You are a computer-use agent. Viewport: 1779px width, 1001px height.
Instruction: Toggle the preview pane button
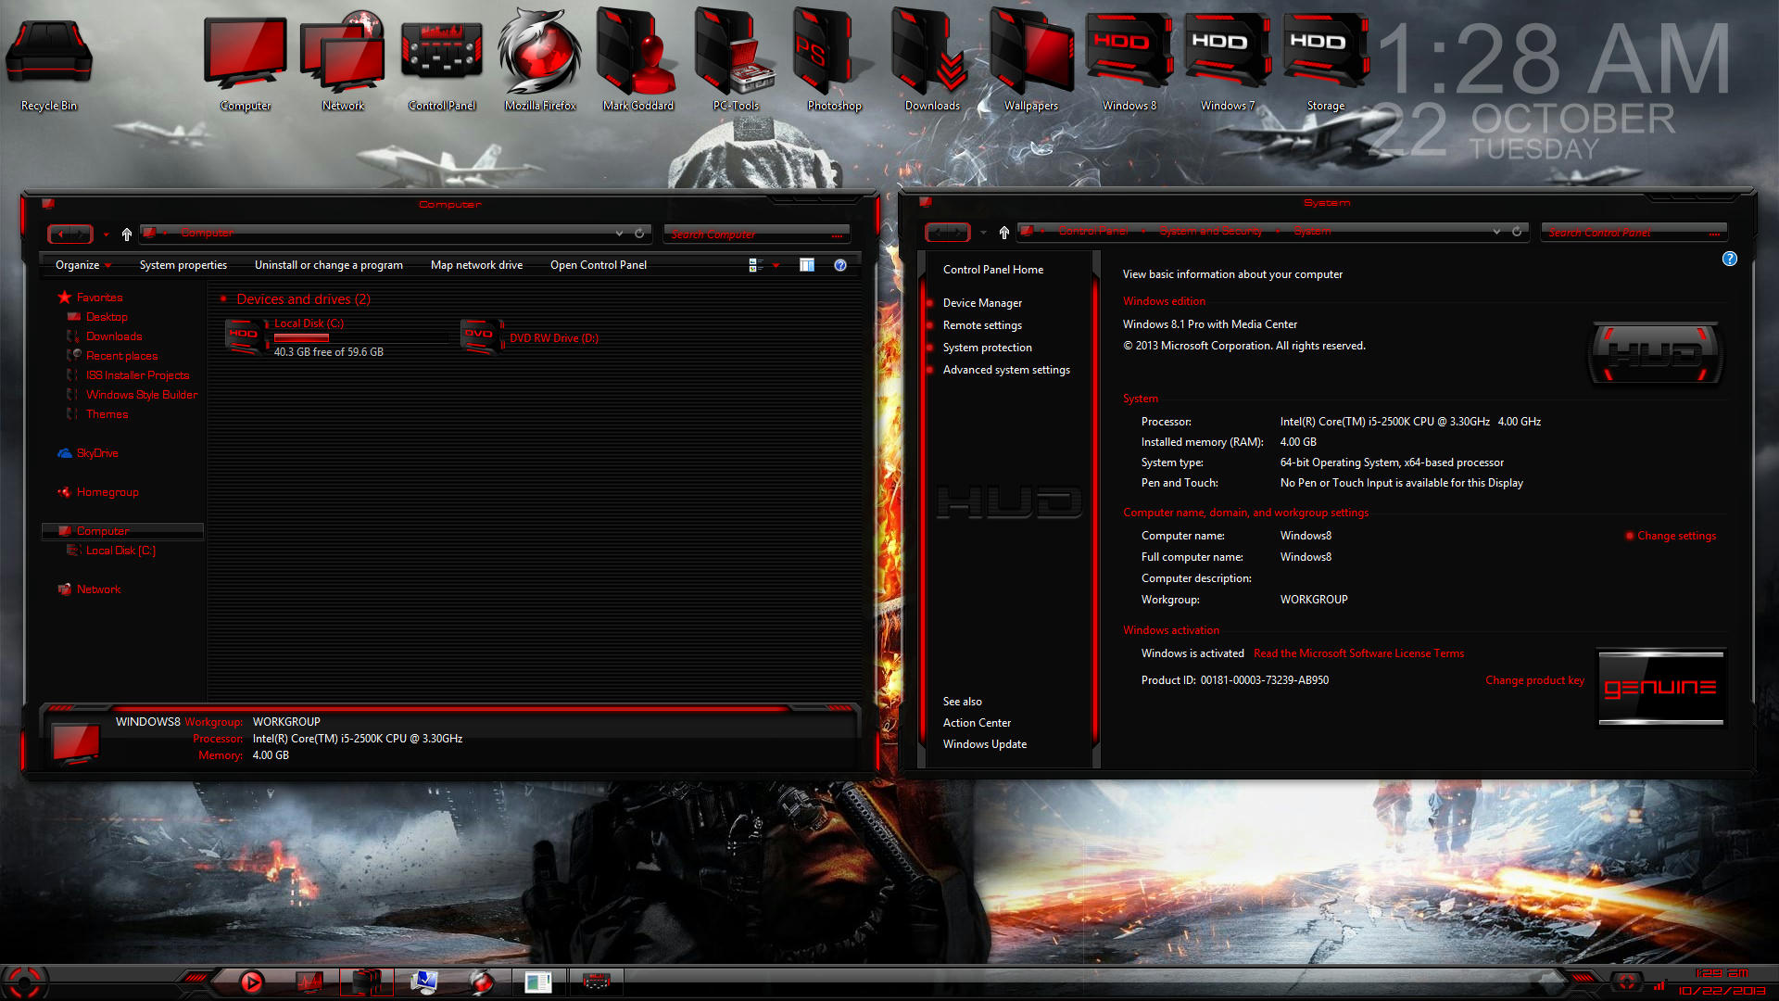coord(807,265)
